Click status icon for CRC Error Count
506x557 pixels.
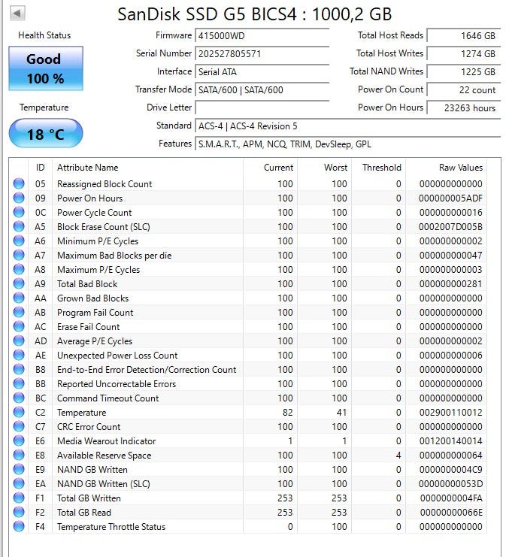pos(19,426)
